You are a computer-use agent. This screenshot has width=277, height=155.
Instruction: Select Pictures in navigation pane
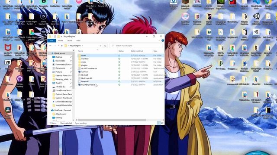[59, 72]
